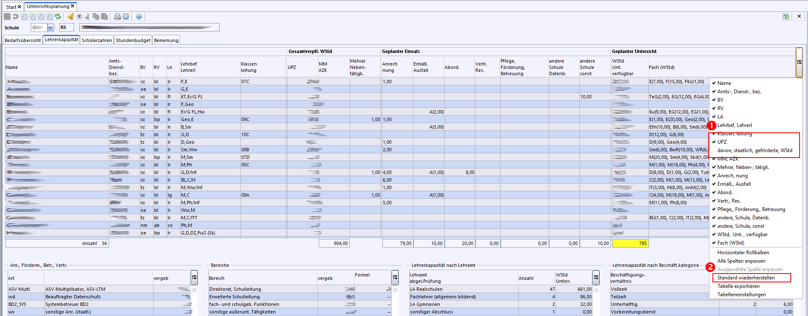This screenshot has height=316, width=808.
Task: Toggle UPZ column in column menu
Action: (722, 142)
